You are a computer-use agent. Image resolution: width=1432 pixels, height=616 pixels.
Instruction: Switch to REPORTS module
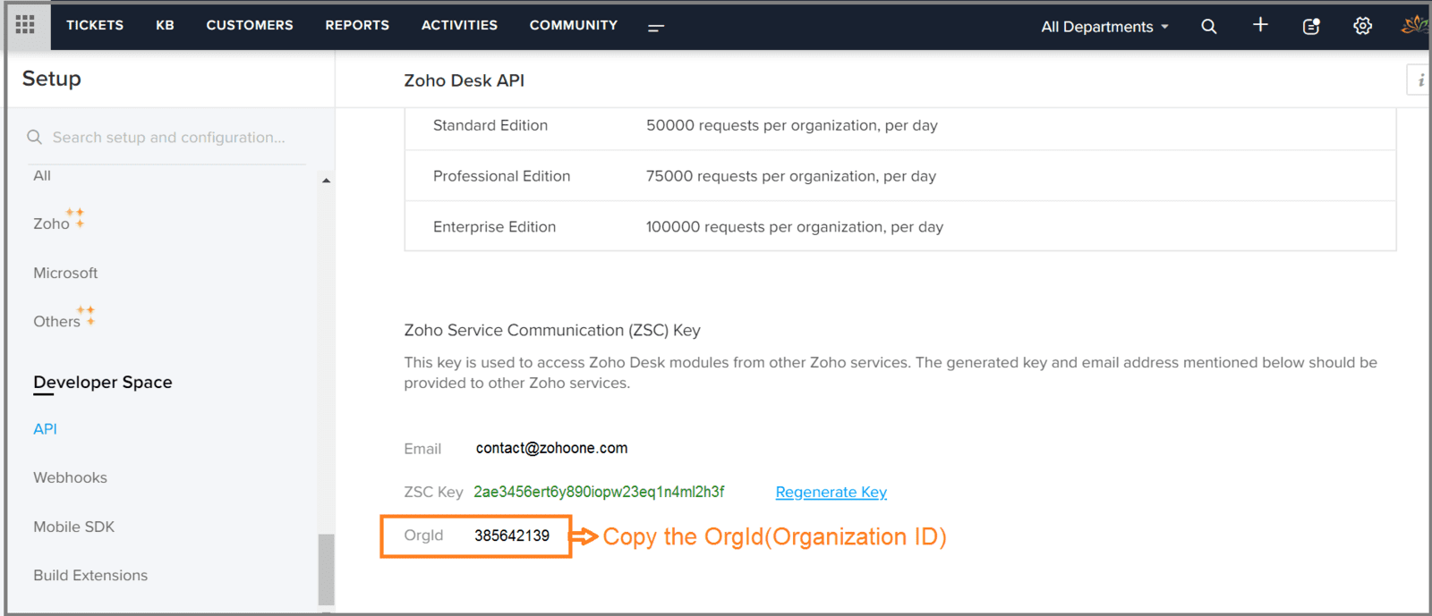click(x=357, y=25)
